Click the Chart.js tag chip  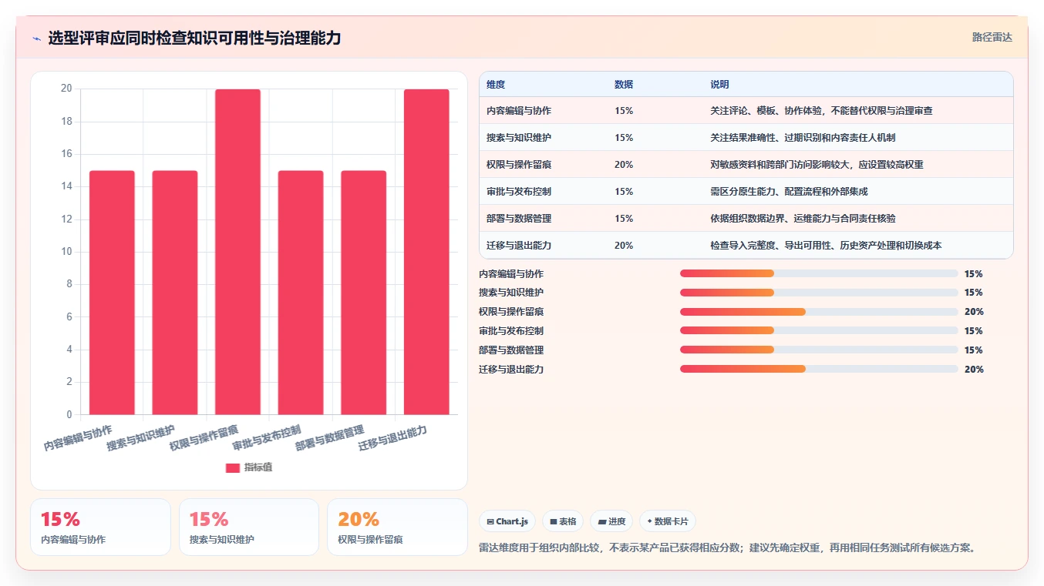coord(507,521)
